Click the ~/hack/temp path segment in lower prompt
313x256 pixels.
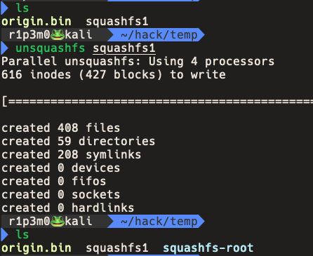click(x=159, y=221)
